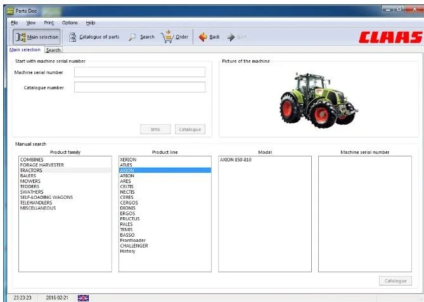Focus the Catalogue number input field
The height and width of the screenshot is (302, 424).
139,87
